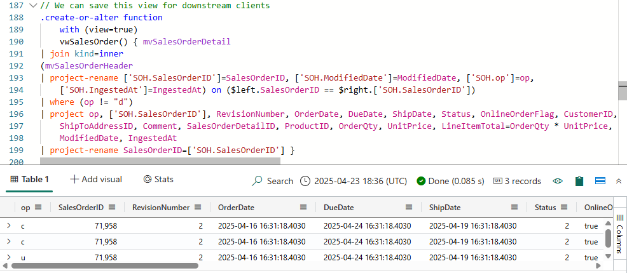Toggle the eye visibility icon in results toolbar

558,181
